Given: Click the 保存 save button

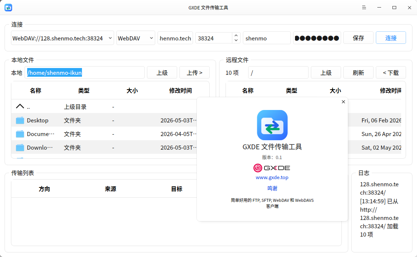Looking at the screenshot, I should click(x=358, y=38).
